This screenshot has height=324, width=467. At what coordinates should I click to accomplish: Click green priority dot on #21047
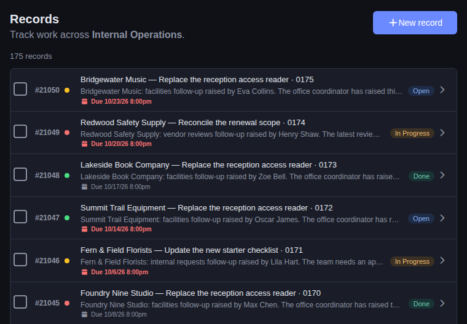[67, 218]
